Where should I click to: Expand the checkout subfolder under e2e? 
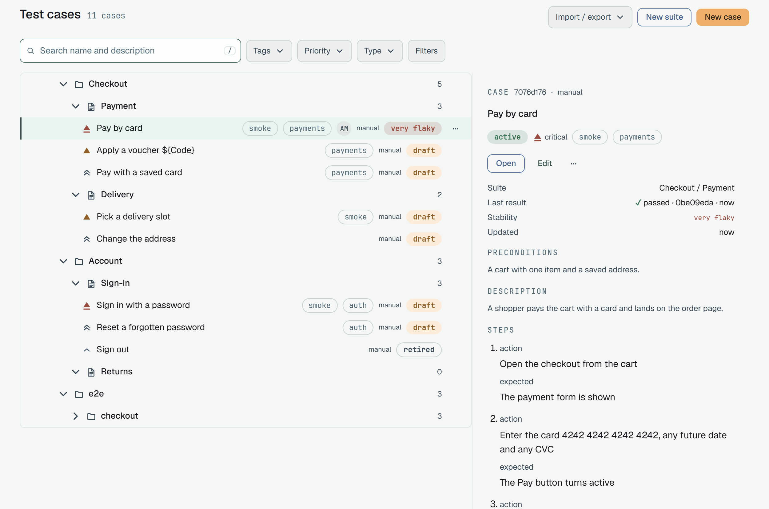76,416
